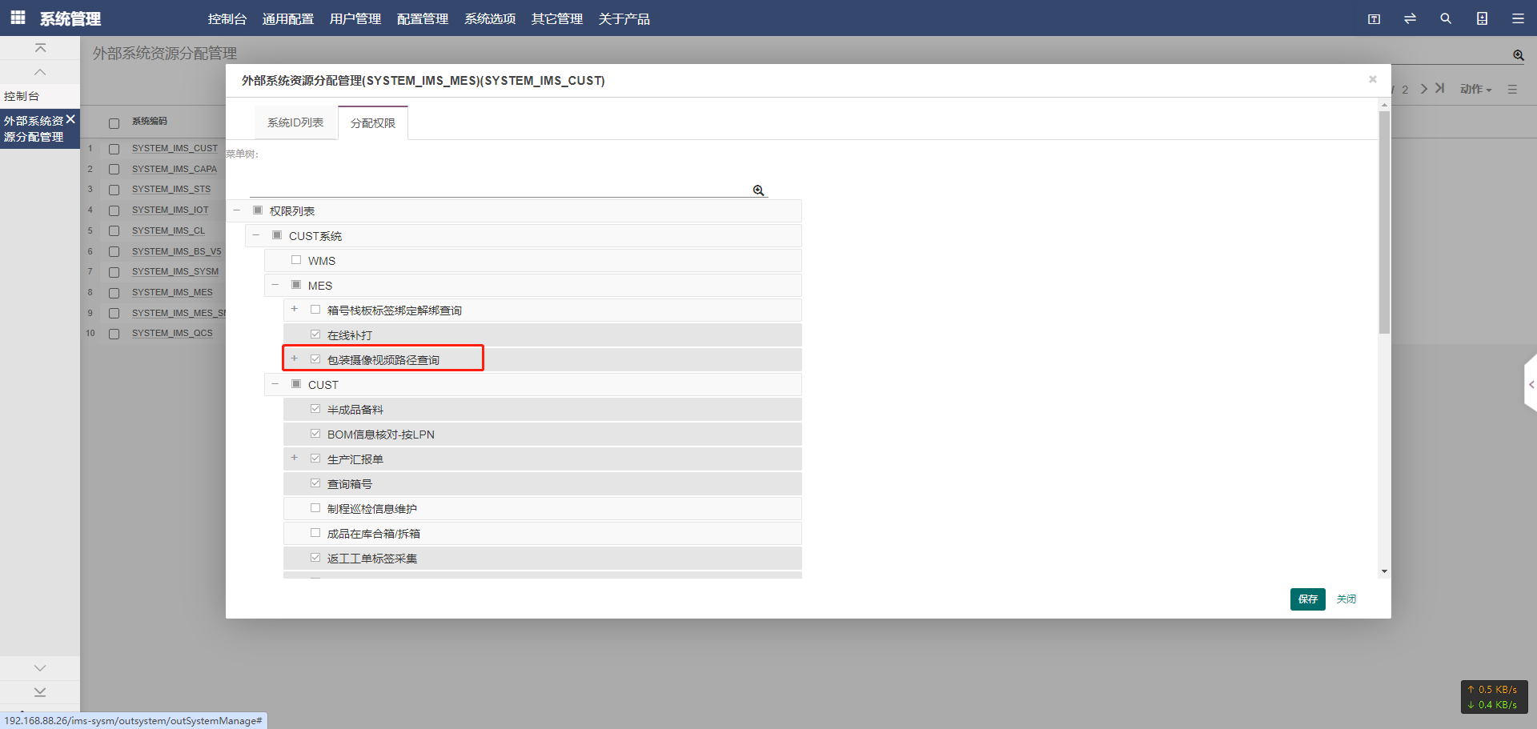Click the menu tree search input field

[x=500, y=187]
